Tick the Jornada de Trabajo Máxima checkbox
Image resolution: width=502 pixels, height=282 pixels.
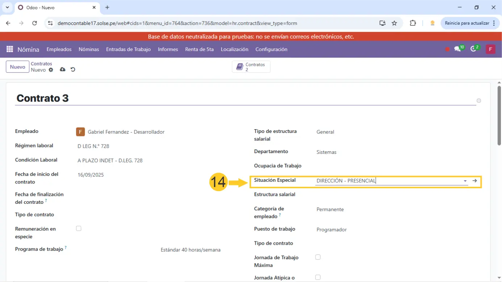(x=318, y=257)
